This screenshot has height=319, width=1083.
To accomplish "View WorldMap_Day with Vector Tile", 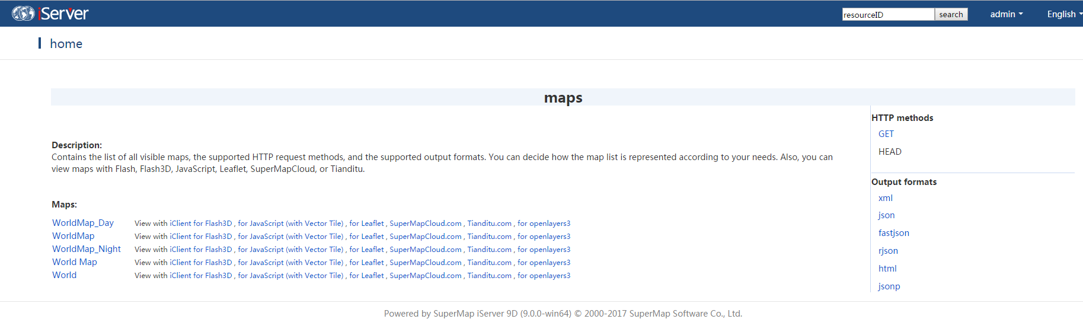I will point(315,224).
